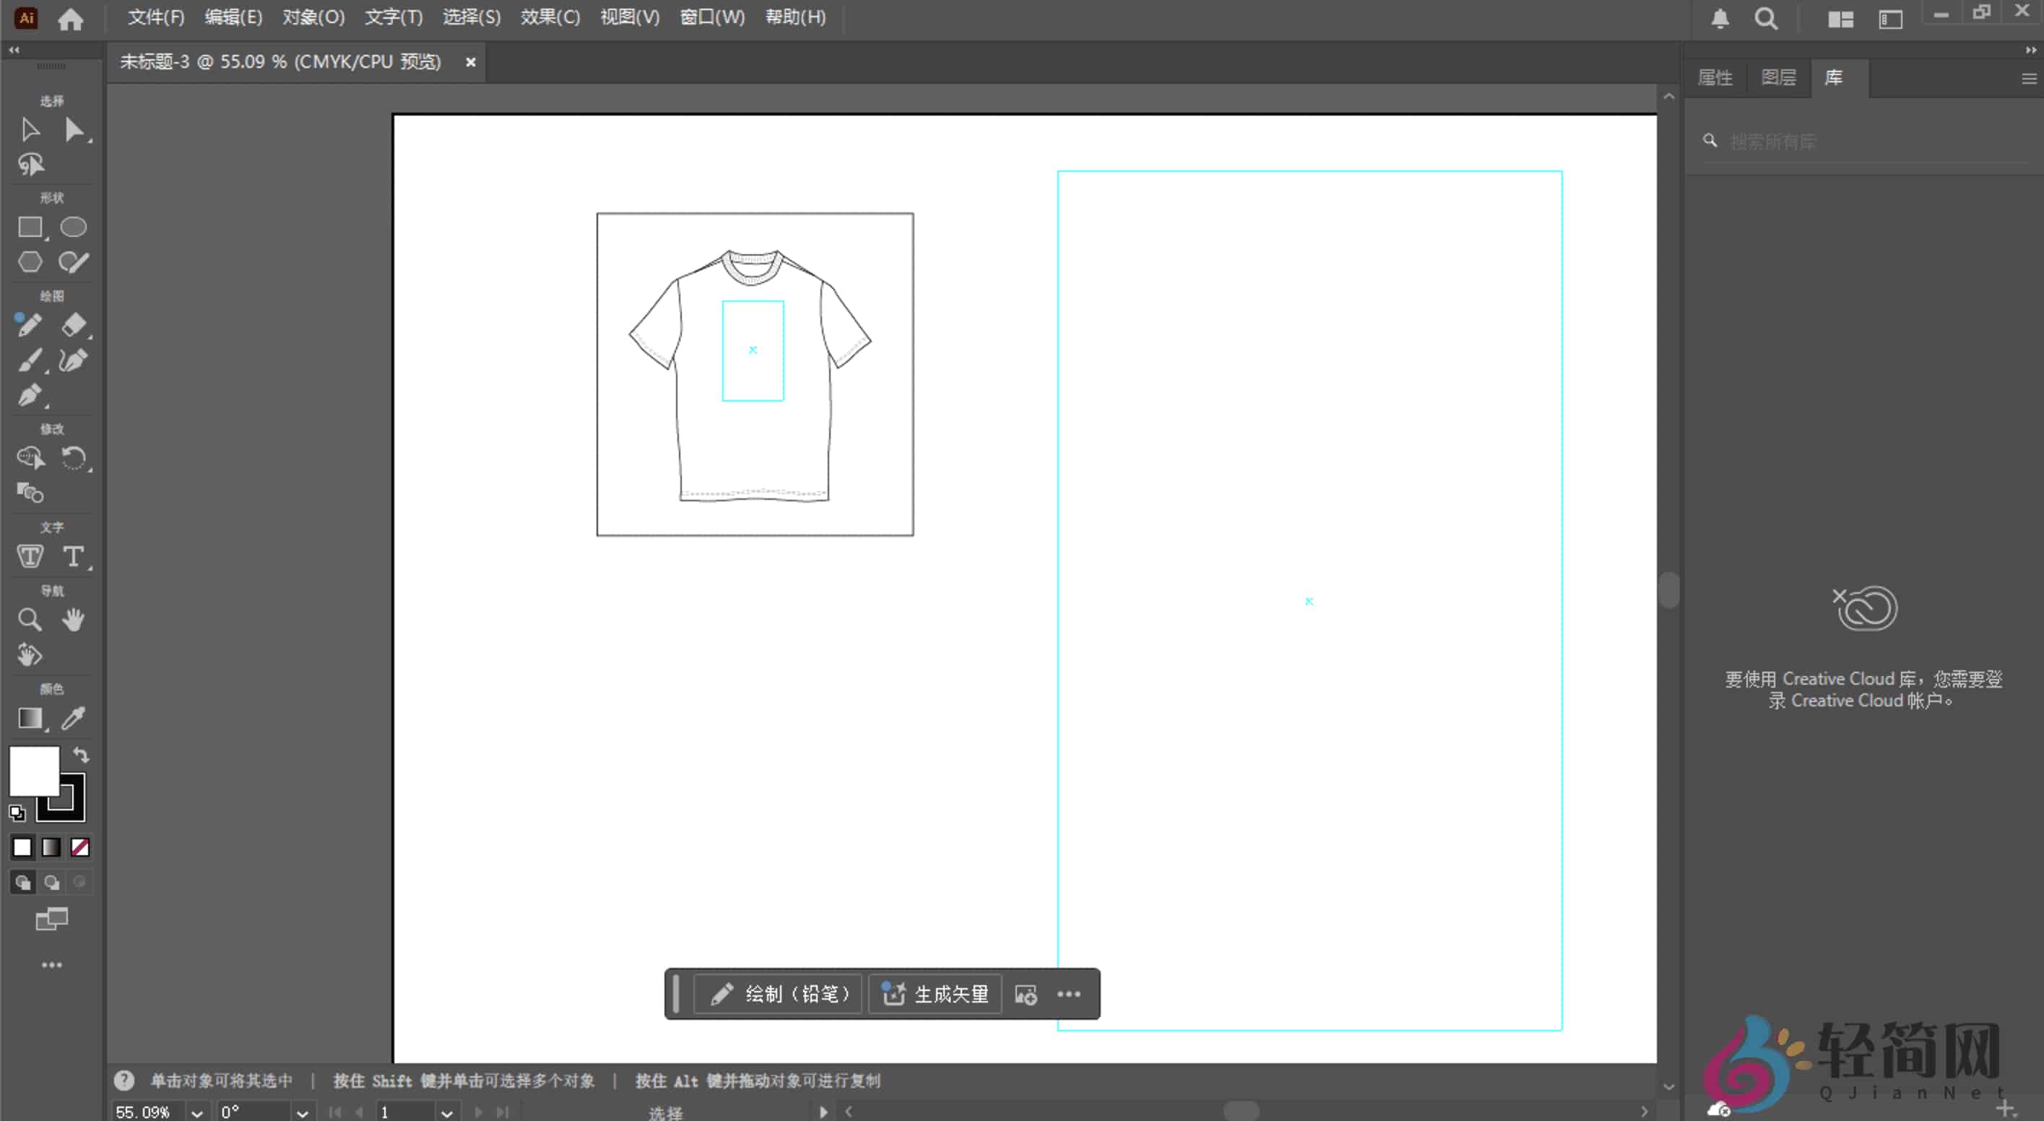Choose the Pen tool

tap(30, 395)
